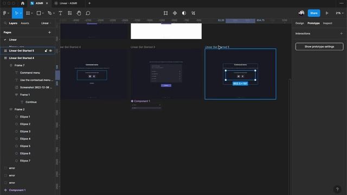Click the Ellipse 1 layer icon
The width and height of the screenshot is (347, 195).
click(x=16, y=117)
